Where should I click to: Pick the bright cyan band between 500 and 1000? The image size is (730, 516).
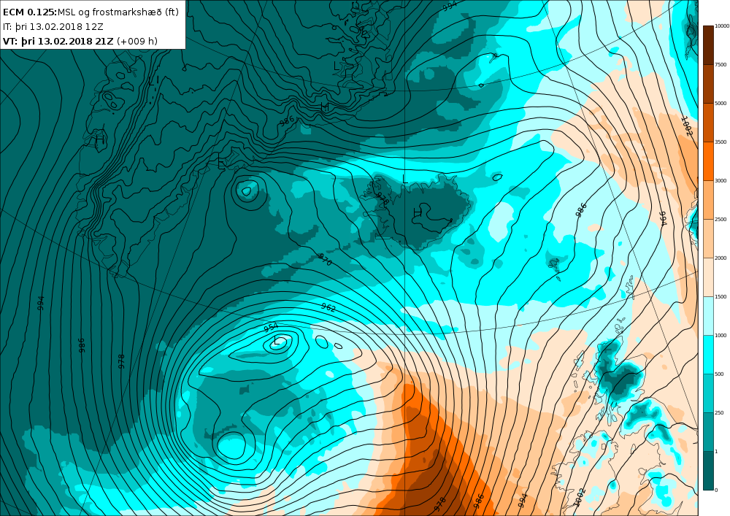point(708,354)
